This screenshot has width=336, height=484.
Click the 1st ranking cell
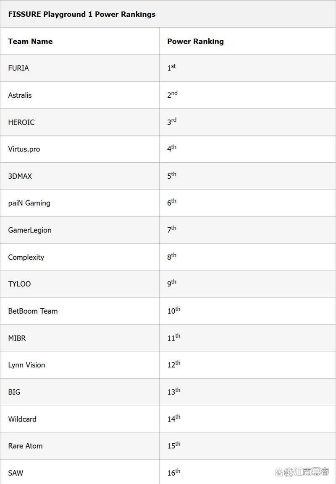(248, 68)
